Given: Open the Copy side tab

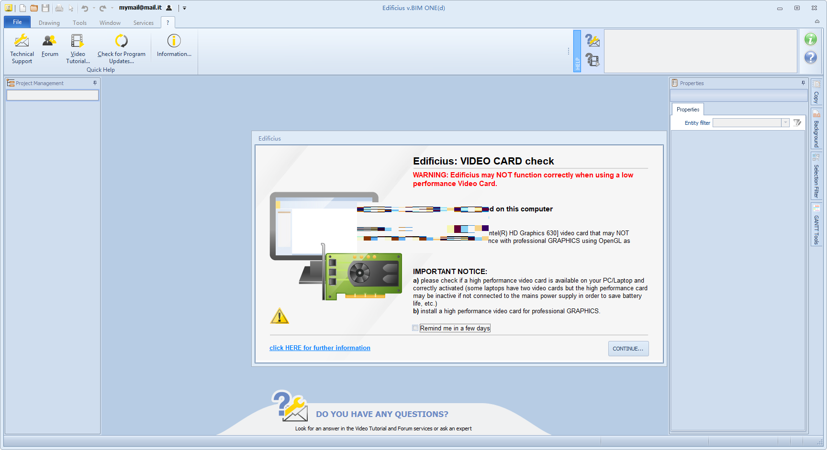Looking at the screenshot, I should pyautogui.click(x=816, y=91).
